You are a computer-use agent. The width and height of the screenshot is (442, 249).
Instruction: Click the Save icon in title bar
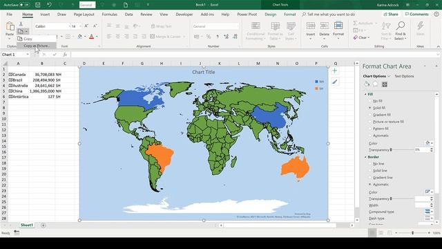[x=37, y=5]
